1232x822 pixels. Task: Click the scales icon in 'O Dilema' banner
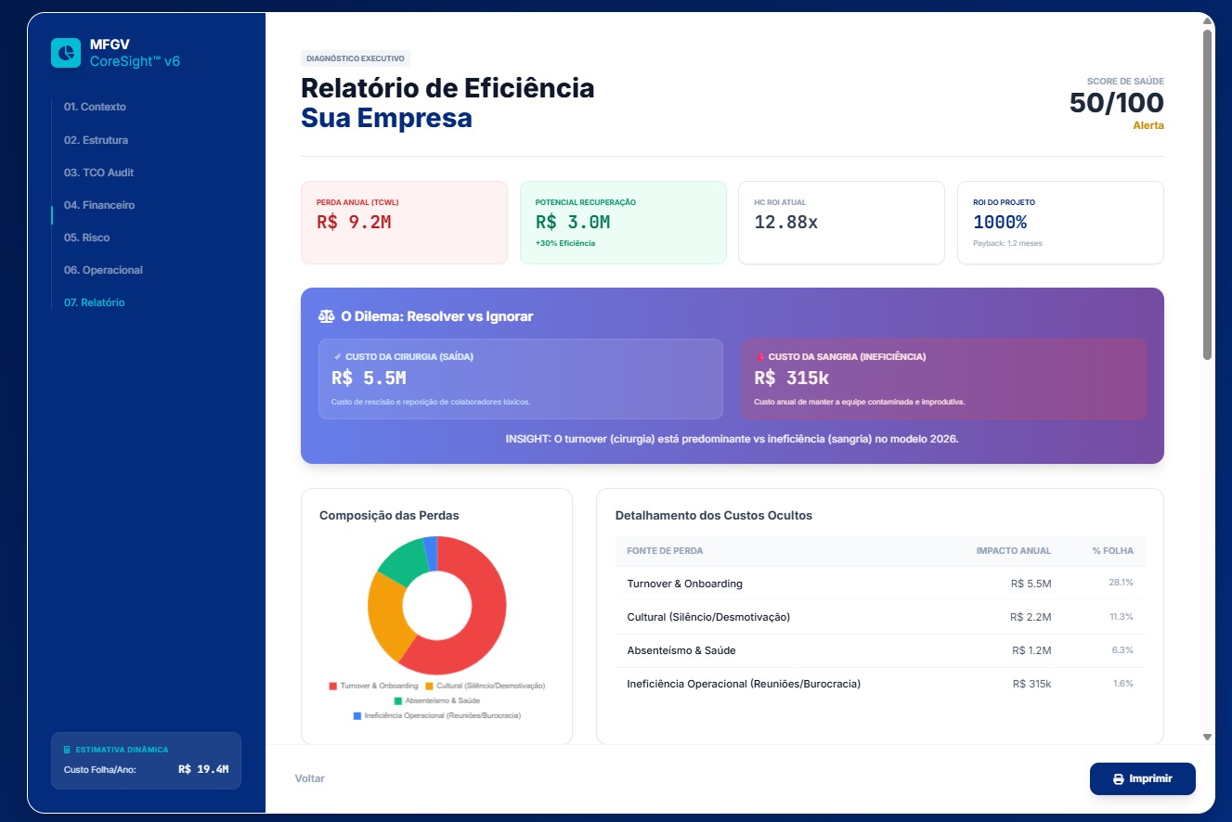tap(325, 315)
